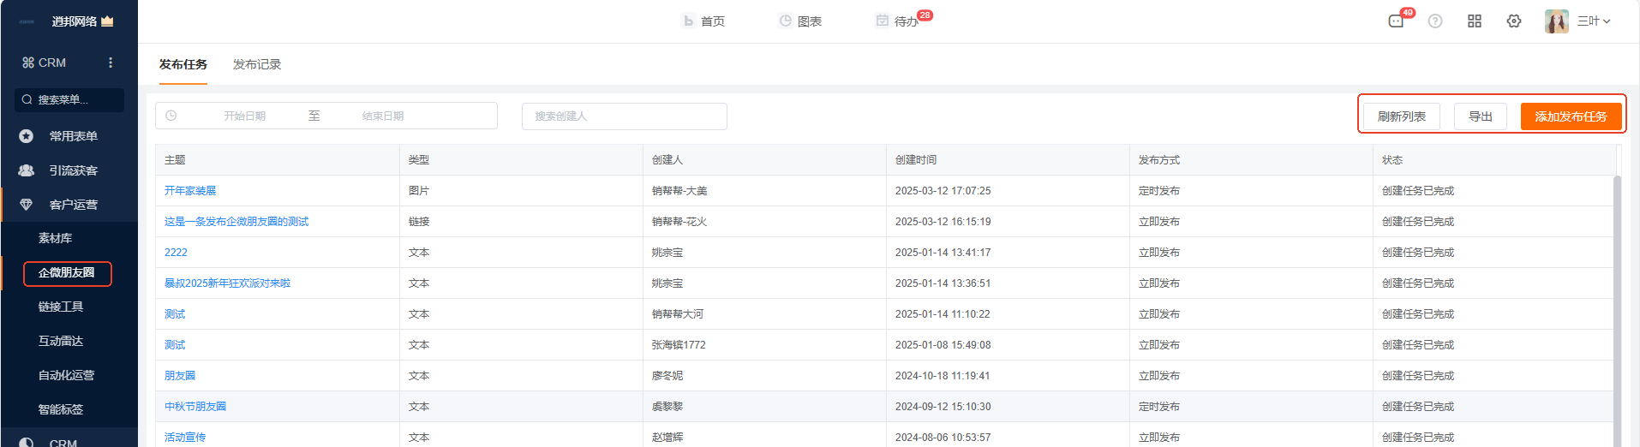Switch to the 发布记录 tab
1640x447 pixels.
[257, 64]
